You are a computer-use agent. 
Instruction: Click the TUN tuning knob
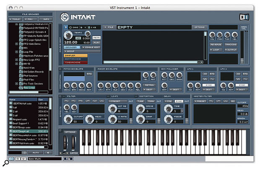point(227,35)
